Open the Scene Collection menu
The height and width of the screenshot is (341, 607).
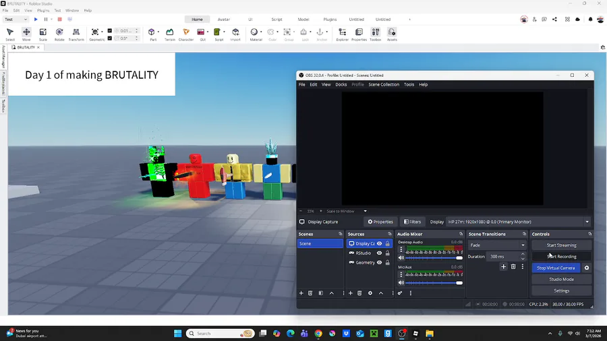(x=384, y=84)
